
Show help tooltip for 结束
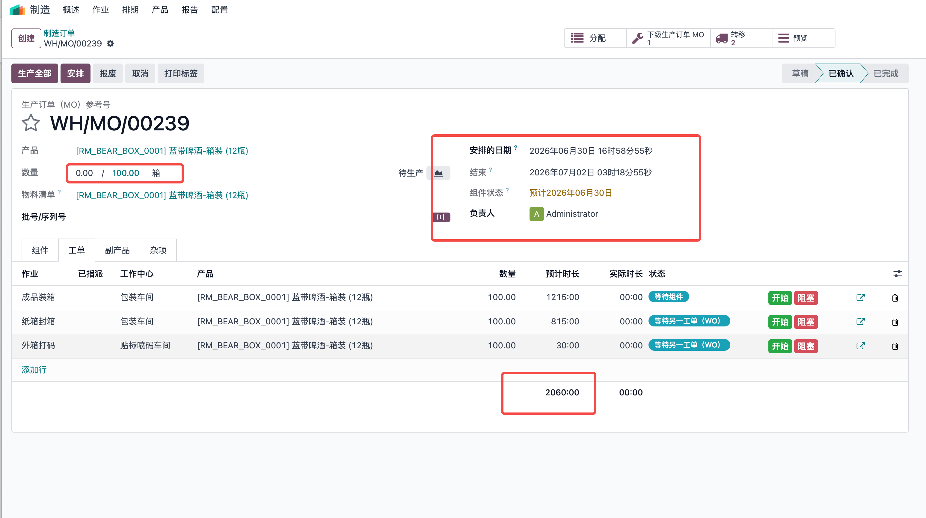[x=490, y=169]
